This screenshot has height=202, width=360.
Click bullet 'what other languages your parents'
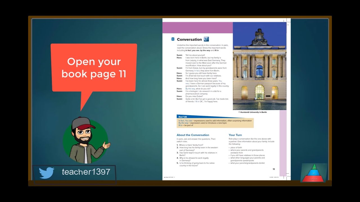[246, 159]
